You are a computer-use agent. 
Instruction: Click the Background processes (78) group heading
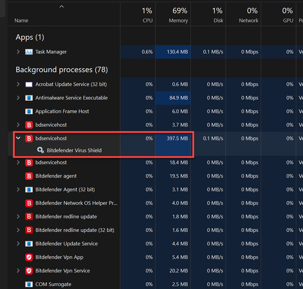coord(61,70)
